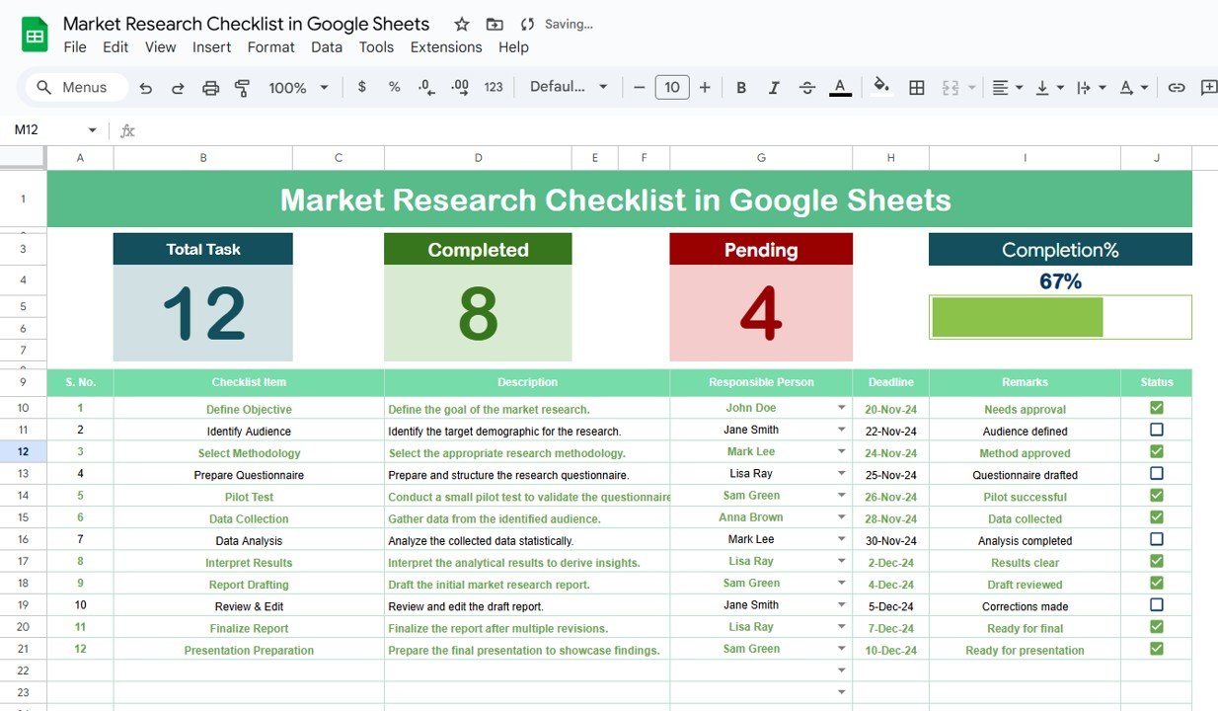Click the Print icon
Screen dimensions: 1218x711
coord(210,88)
